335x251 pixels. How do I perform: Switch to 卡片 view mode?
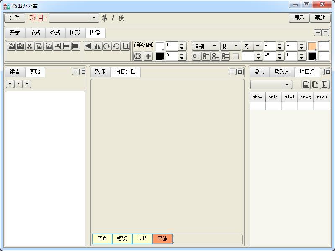142,239
